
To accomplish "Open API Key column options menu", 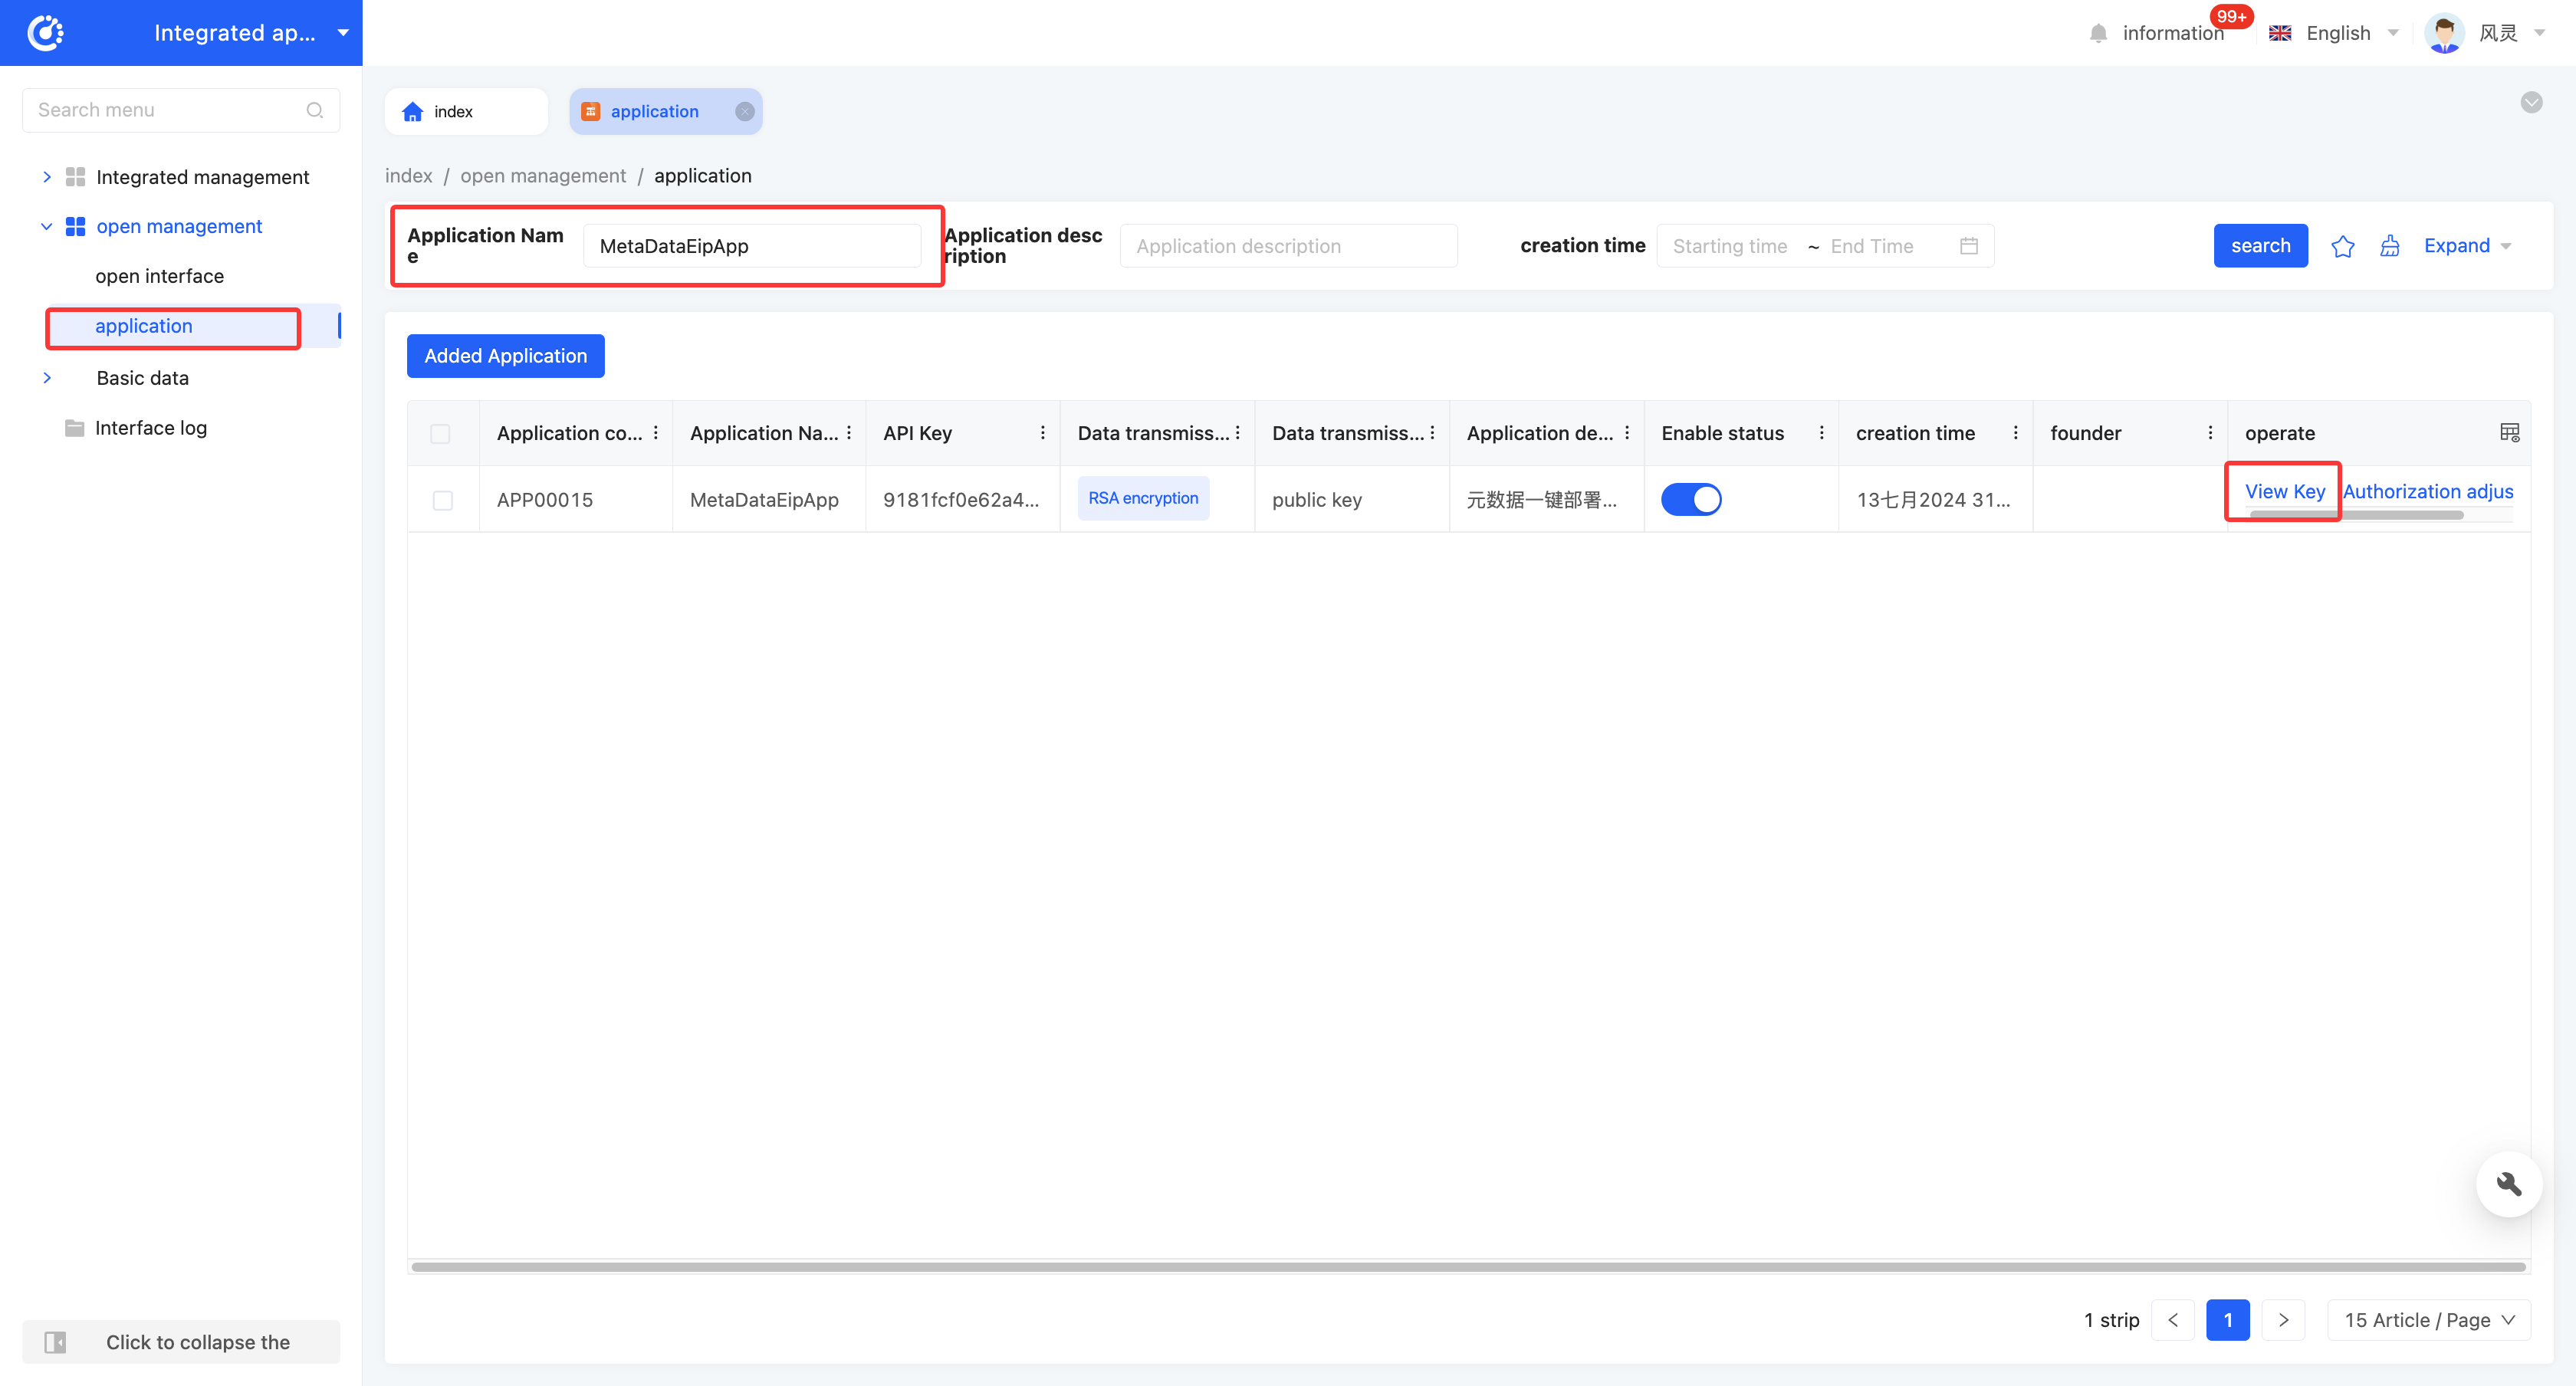I will point(1042,432).
